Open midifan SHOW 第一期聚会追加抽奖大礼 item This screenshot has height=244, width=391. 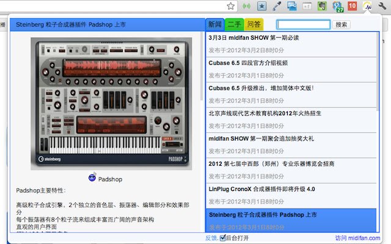[291, 145]
